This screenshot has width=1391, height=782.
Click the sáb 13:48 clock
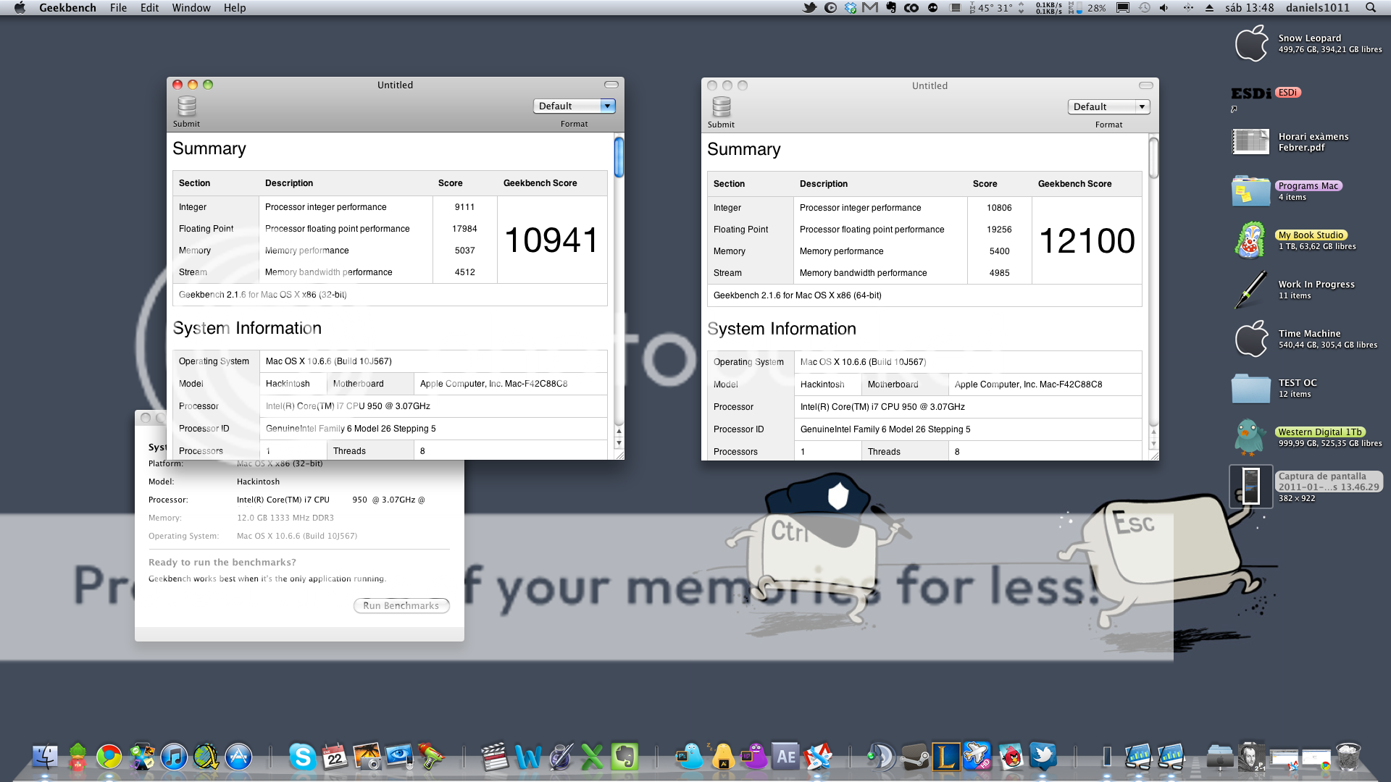click(x=1249, y=7)
